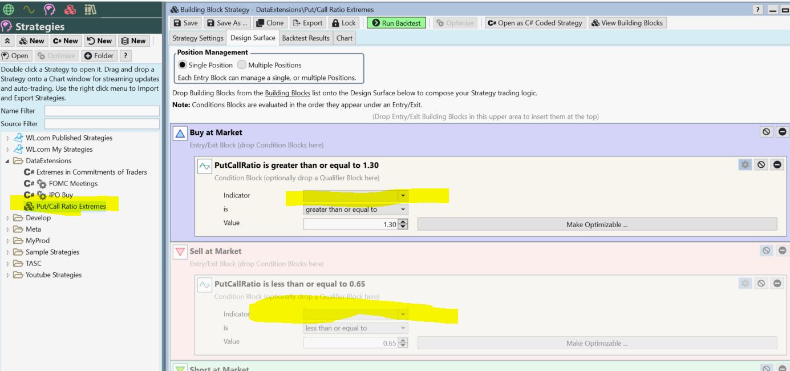The width and height of the screenshot is (790, 371).
Task: Open the sine wave indicators icon
Action: tap(28, 10)
